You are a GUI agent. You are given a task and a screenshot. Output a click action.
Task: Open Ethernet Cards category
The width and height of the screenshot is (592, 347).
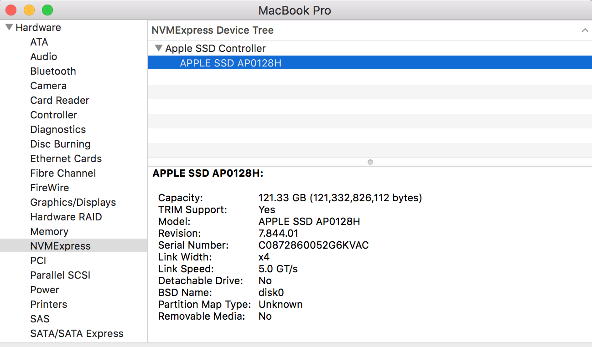(x=66, y=158)
